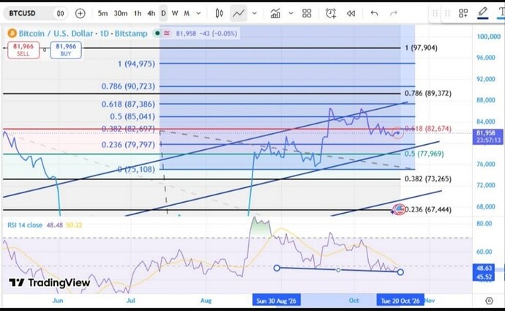Start bar replay with the rewind icon
Screen dimensions: 505x311
pos(351,13)
